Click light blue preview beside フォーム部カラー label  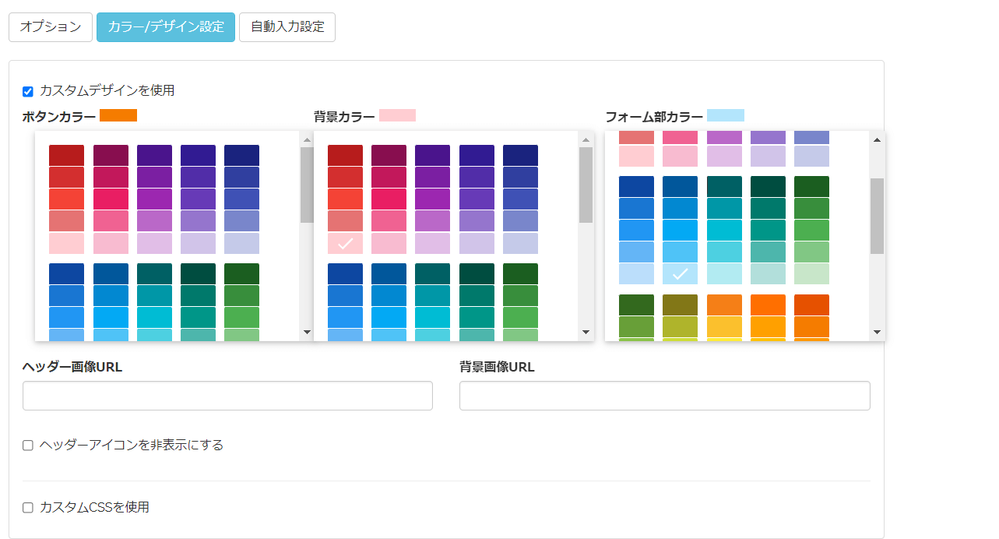point(726,115)
